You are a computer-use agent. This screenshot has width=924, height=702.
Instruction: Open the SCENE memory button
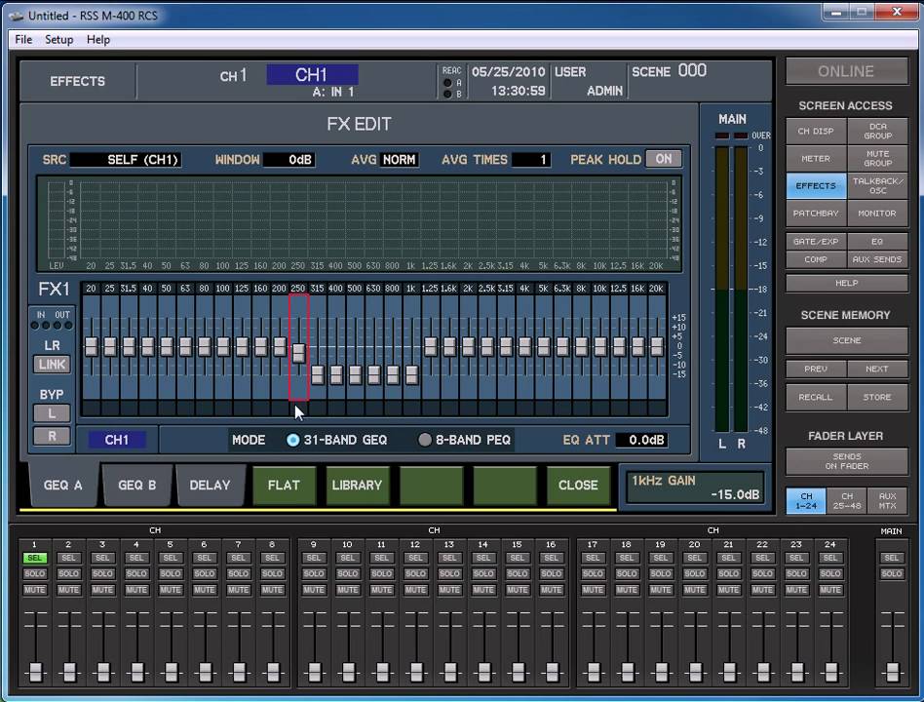coord(847,340)
